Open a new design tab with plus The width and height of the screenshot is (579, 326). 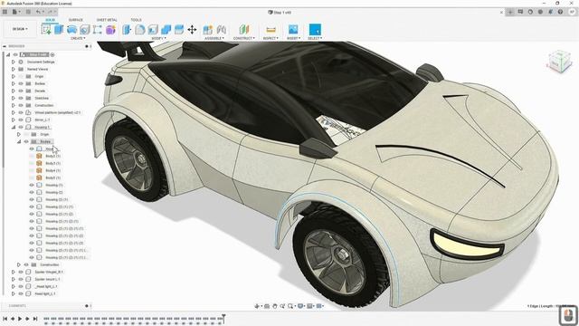510,12
